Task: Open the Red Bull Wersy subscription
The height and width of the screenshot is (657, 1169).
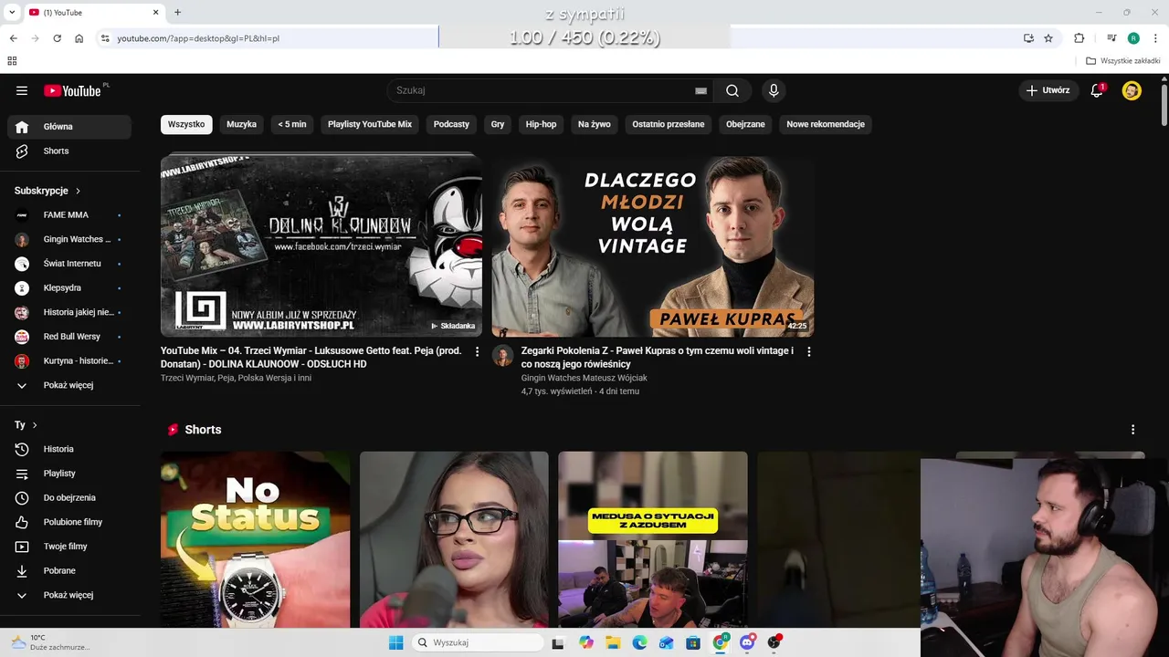Action: [x=69, y=337]
